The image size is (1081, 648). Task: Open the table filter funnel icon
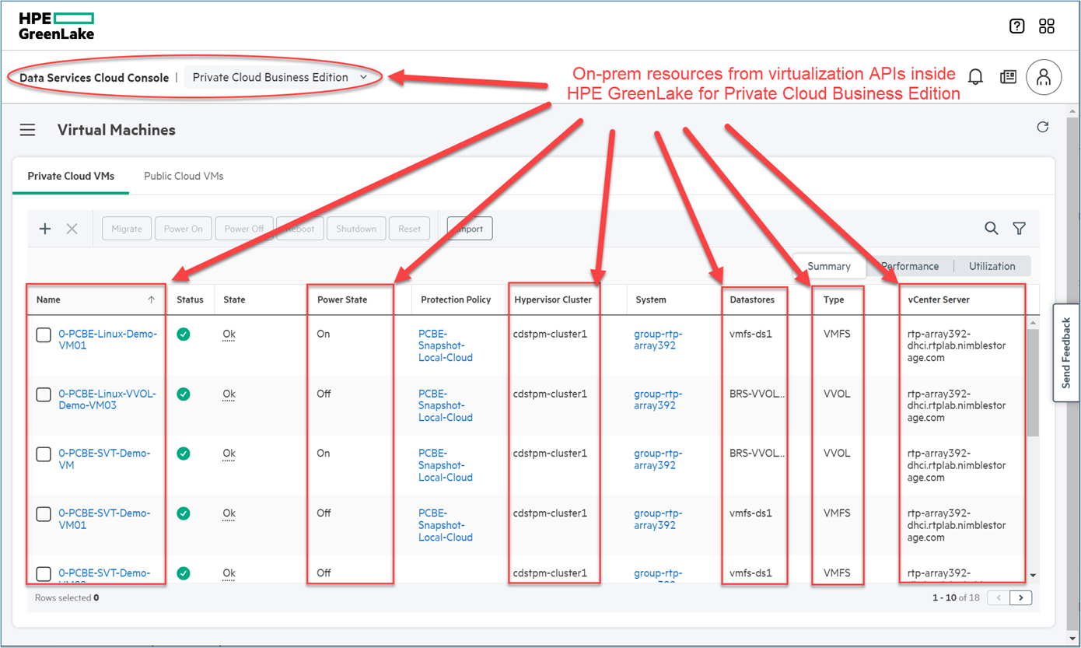tap(1020, 229)
